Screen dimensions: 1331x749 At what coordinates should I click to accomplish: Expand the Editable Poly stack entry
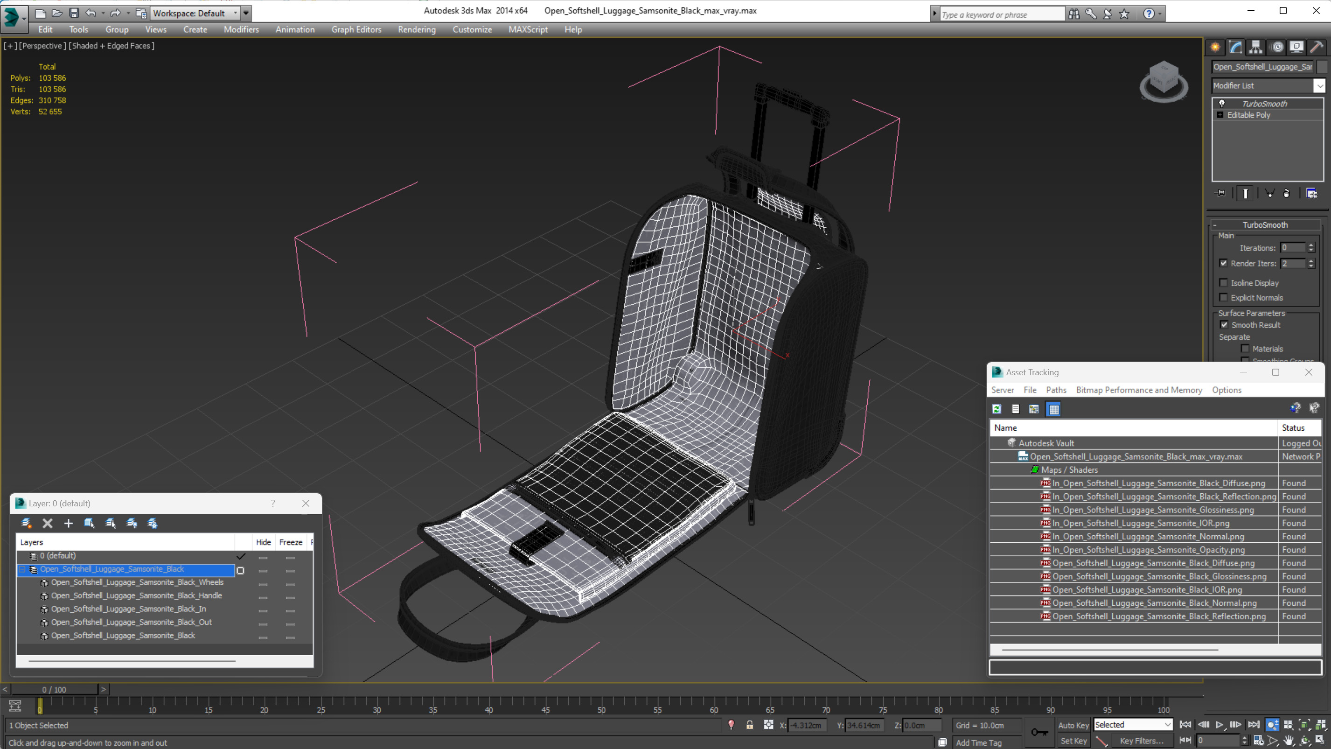[1220, 115]
